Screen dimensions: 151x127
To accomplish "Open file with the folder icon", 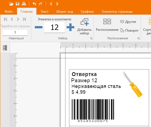I will [11, 4].
